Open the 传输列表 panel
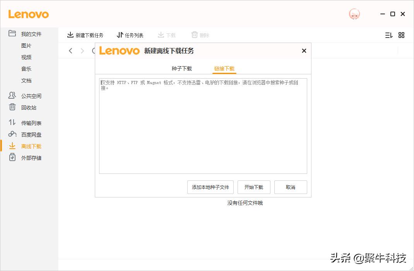The height and width of the screenshot is (271, 414). [x=31, y=123]
